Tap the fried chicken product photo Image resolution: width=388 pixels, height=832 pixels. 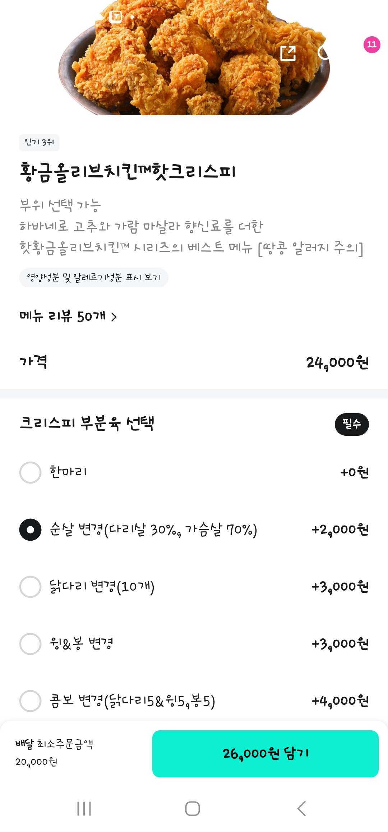pyautogui.click(x=194, y=65)
